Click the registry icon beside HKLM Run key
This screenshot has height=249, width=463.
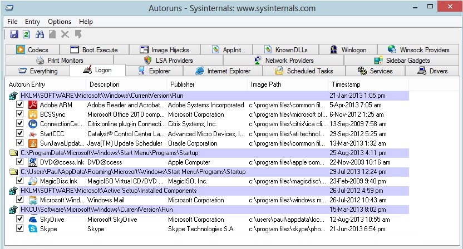[x=13, y=96]
